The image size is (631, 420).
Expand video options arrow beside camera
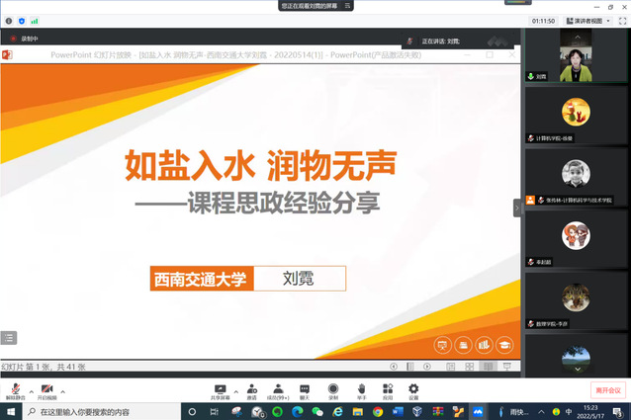(x=62, y=389)
